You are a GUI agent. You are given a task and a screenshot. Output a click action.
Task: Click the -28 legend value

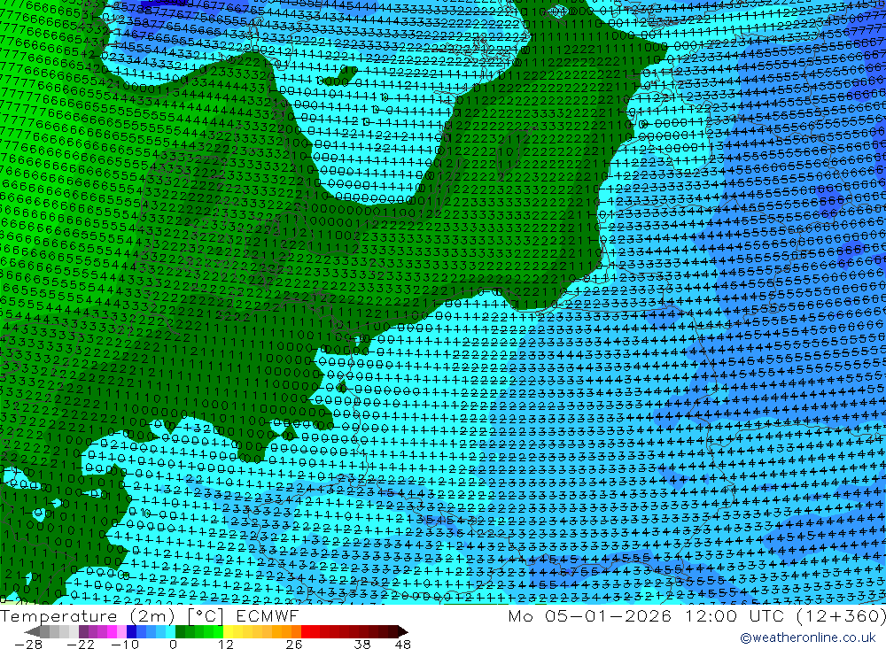(x=28, y=645)
